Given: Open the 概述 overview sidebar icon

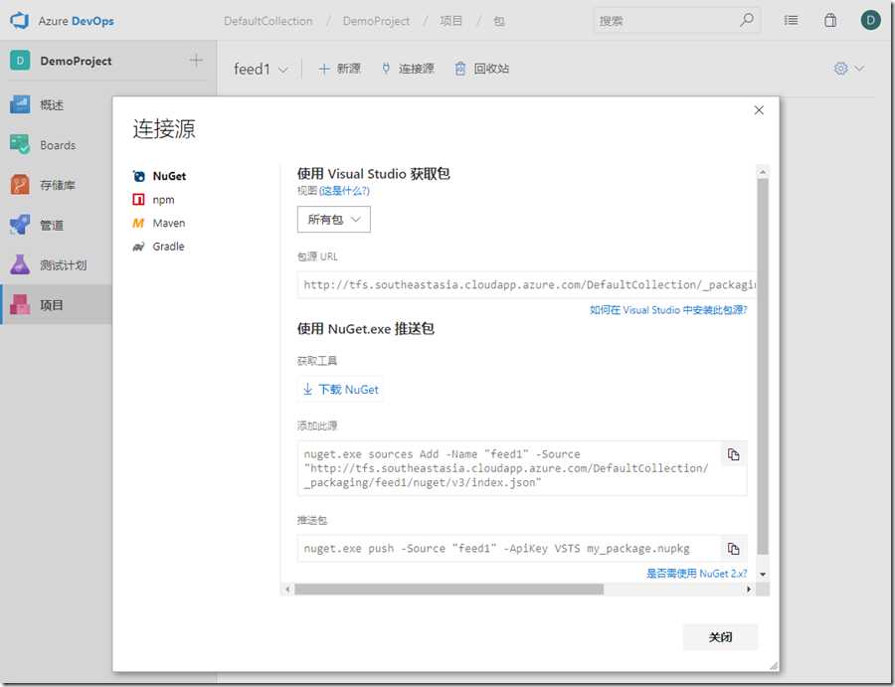Looking at the screenshot, I should [20, 105].
